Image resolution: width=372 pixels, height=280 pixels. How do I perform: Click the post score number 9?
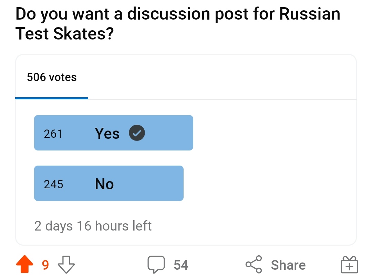45,265
